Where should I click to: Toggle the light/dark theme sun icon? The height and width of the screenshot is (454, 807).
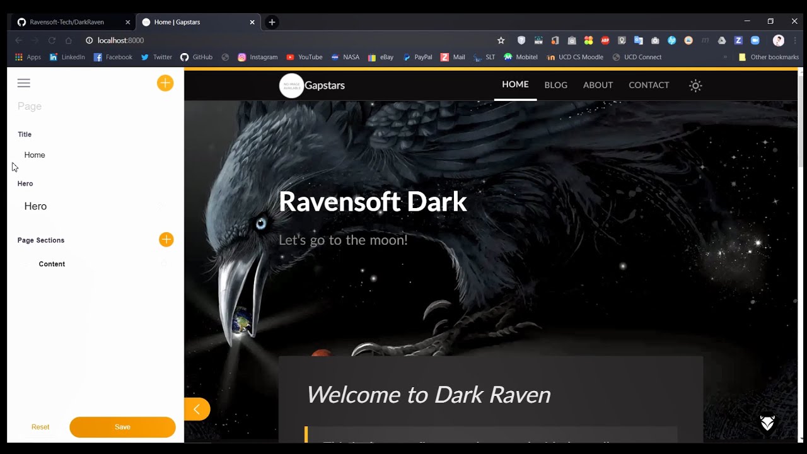[695, 86]
